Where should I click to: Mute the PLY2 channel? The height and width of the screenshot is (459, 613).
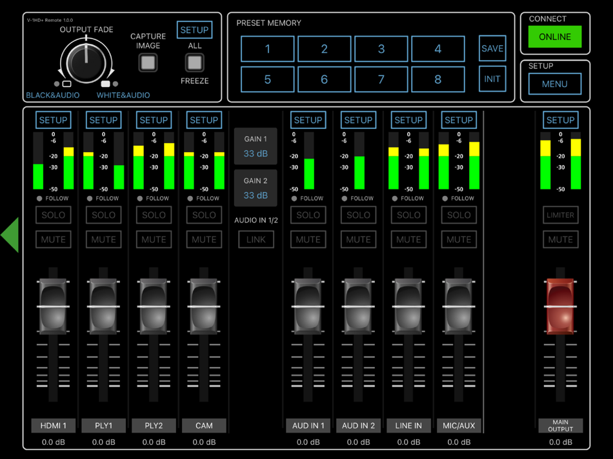click(154, 239)
